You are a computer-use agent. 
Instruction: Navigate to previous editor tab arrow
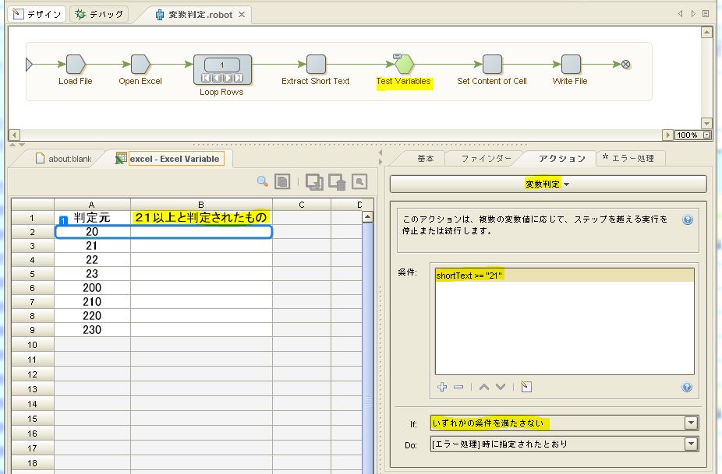point(681,14)
